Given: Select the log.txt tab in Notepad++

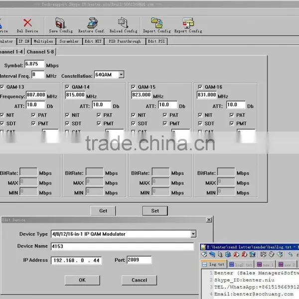Looking at the screenshot, I should [214, 264].
